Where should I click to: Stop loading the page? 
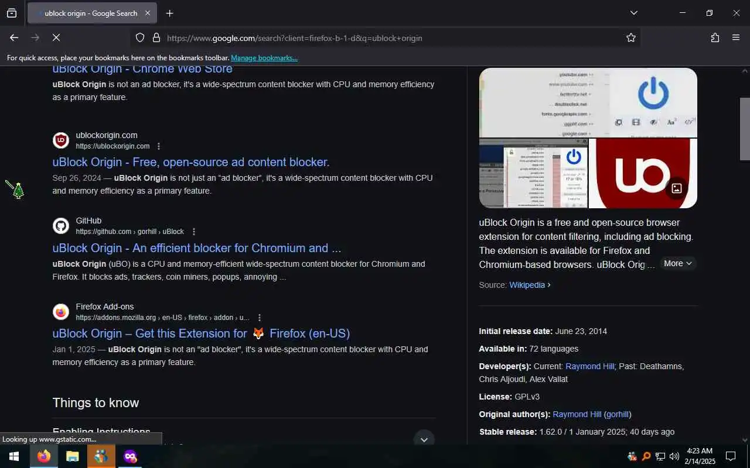(56, 37)
